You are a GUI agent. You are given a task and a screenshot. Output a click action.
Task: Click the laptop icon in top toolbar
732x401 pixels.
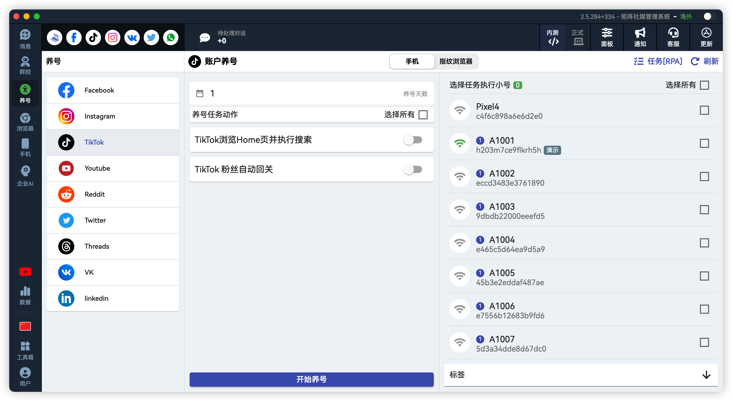55,37
